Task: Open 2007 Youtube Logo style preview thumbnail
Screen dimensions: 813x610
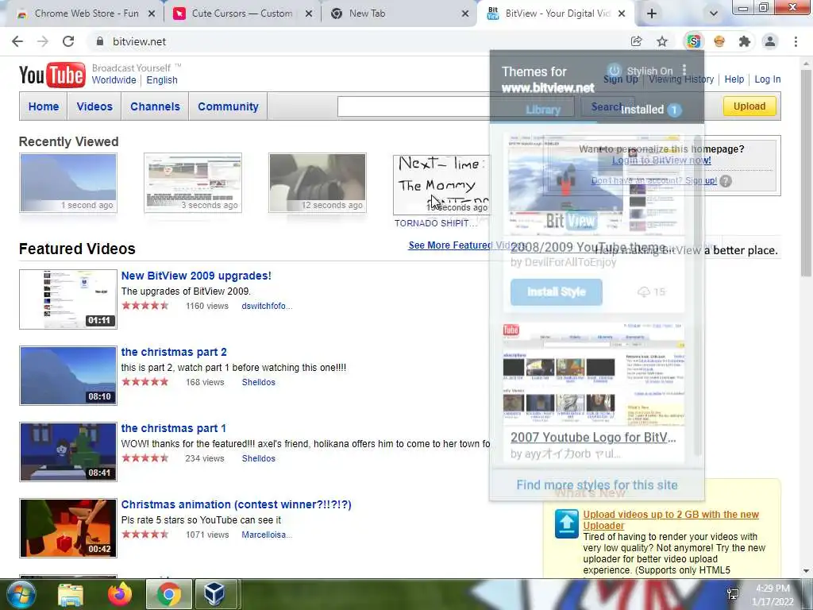Action: (594, 375)
